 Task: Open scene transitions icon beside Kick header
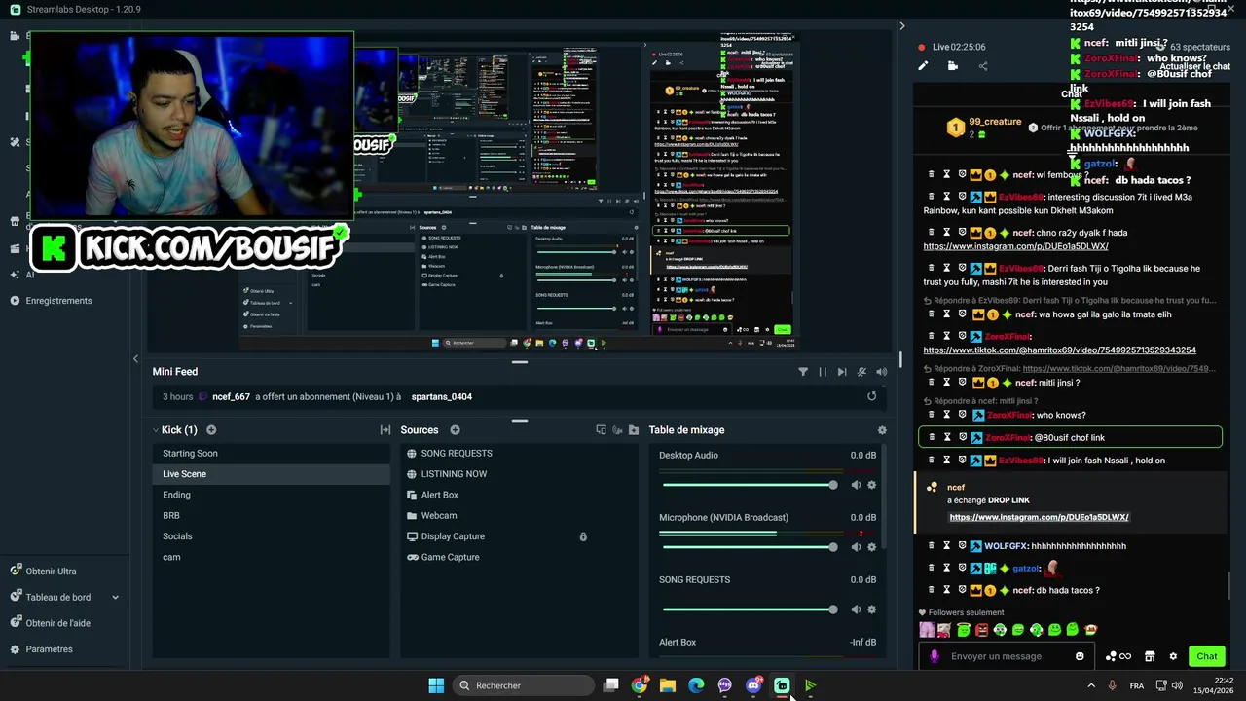coord(385,430)
